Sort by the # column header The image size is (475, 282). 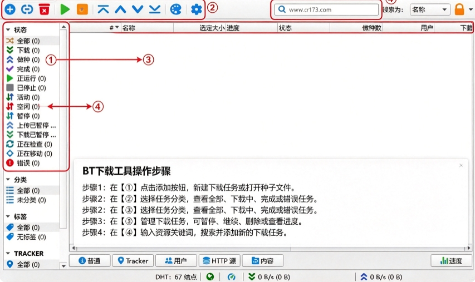(x=95, y=28)
